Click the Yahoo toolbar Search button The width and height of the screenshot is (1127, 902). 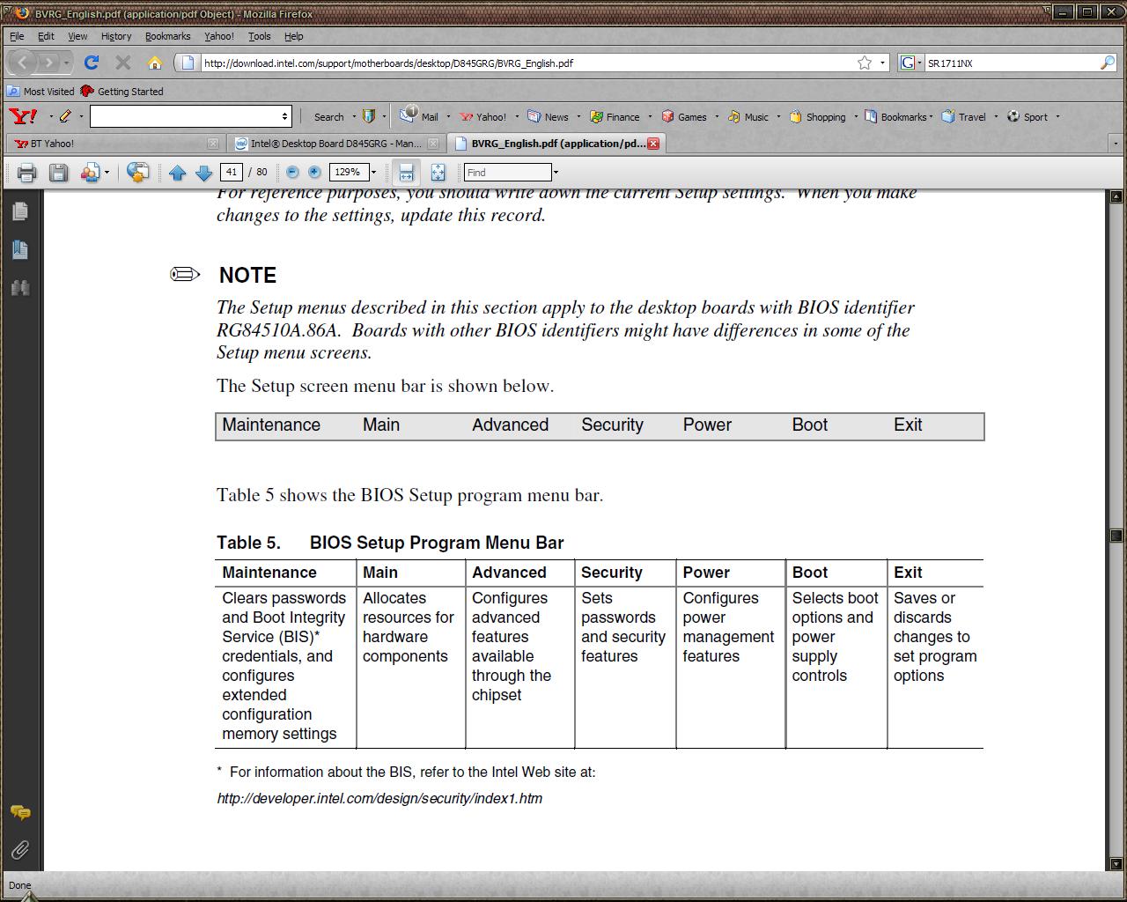[329, 116]
